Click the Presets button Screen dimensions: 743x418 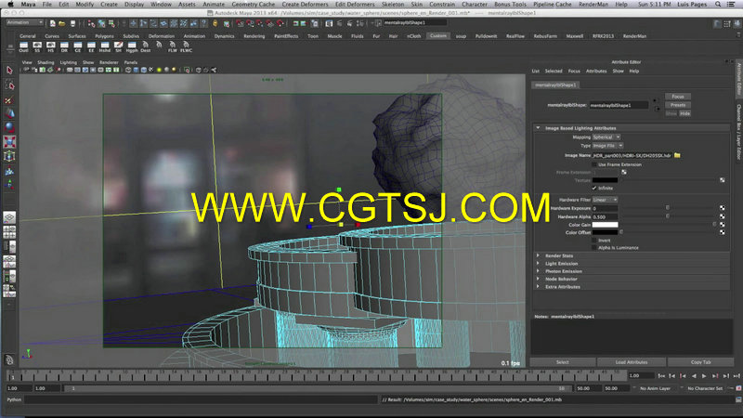678,105
